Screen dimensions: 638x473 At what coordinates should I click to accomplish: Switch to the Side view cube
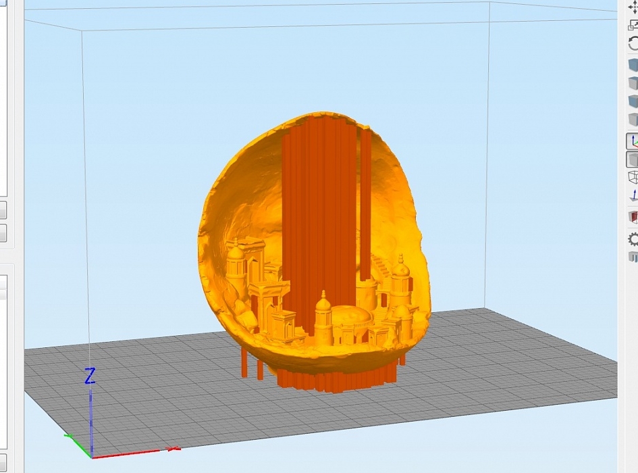(633, 120)
